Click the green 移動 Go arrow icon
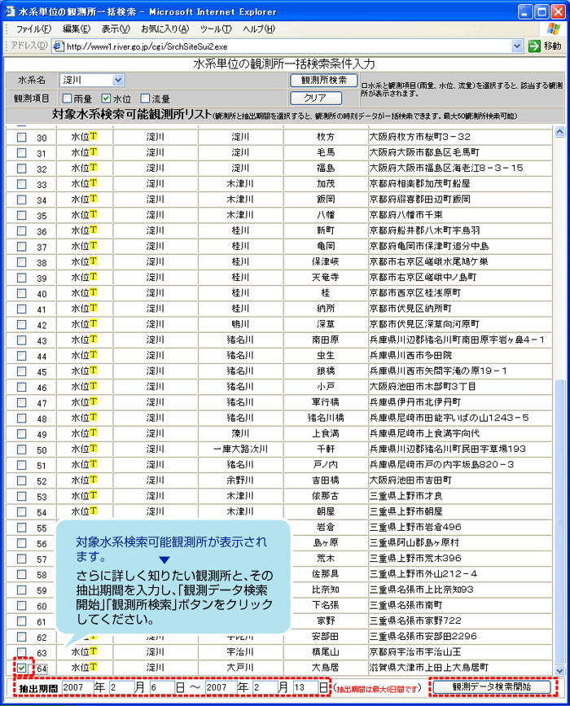 (x=535, y=46)
